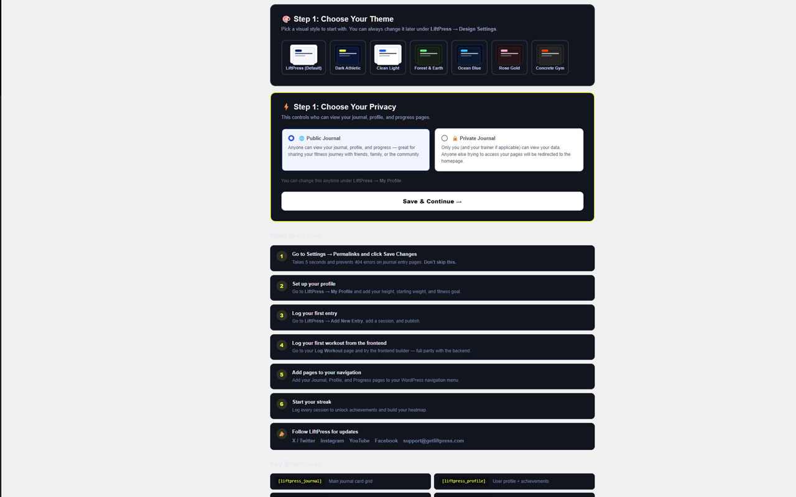This screenshot has height=497, width=796.
Task: Pick the Clean Light theme
Action: coord(388,57)
